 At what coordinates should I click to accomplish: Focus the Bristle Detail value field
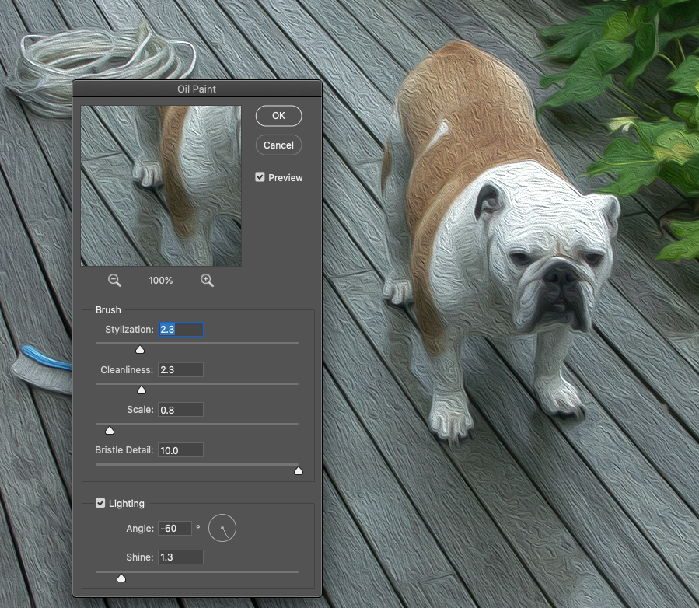pos(180,450)
